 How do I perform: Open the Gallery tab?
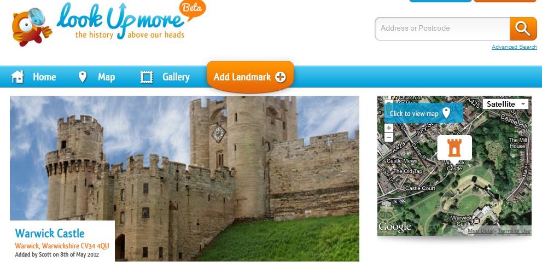coord(176,77)
